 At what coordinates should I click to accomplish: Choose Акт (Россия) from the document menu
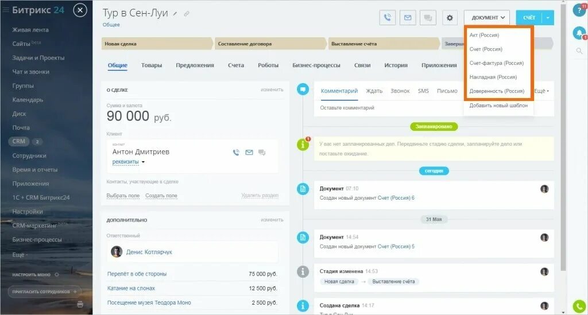pyautogui.click(x=484, y=35)
